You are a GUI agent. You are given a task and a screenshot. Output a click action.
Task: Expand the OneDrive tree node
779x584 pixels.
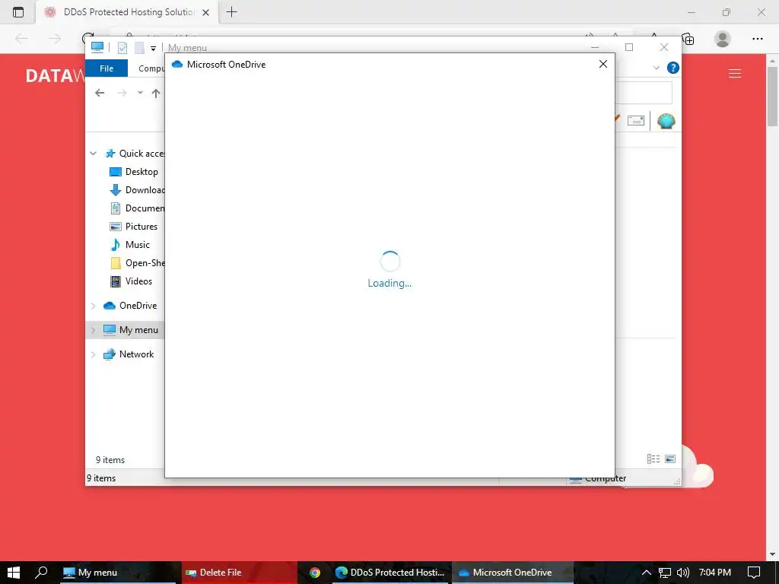coord(93,306)
